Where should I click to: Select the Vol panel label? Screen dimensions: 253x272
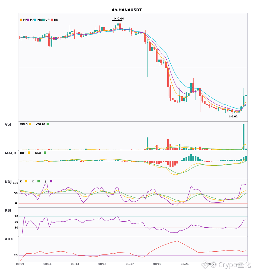point(8,125)
